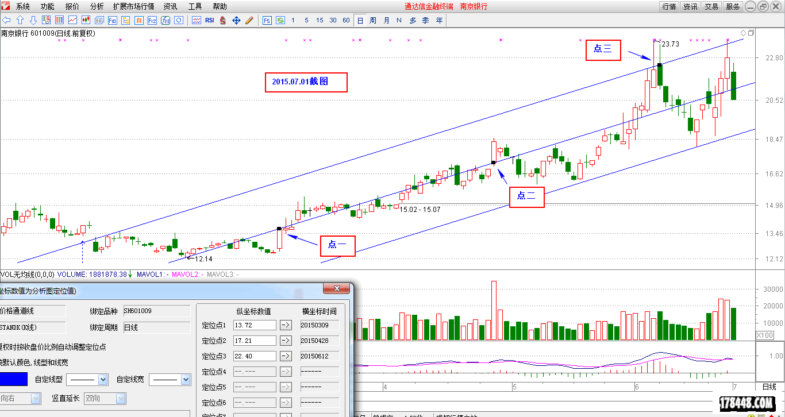The height and width of the screenshot is (417, 785).
Task: Click the blue line color swatch
Action: coord(14,379)
